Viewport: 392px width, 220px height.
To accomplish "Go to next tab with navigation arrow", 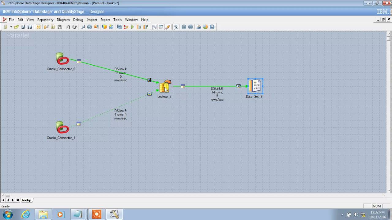I will point(13,200).
